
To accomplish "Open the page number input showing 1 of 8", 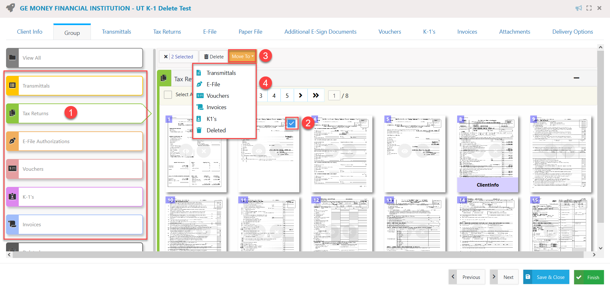I will (334, 95).
